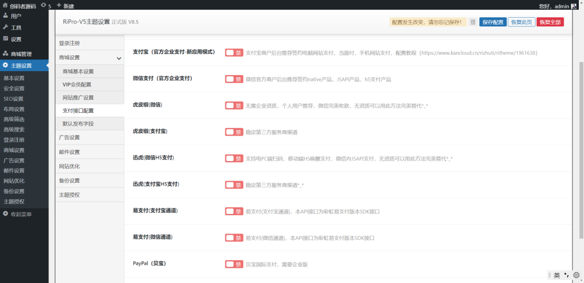Click the home icon beside 创码者源码
584x283 pixels.
pyautogui.click(x=5, y=6)
